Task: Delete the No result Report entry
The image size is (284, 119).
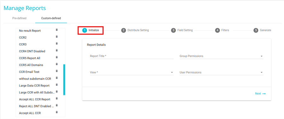Action: [57, 30]
